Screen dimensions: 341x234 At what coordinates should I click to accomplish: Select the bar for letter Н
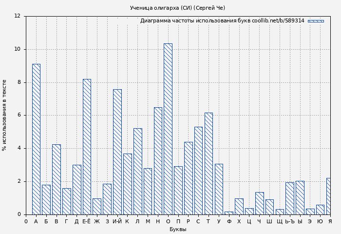click(158, 161)
